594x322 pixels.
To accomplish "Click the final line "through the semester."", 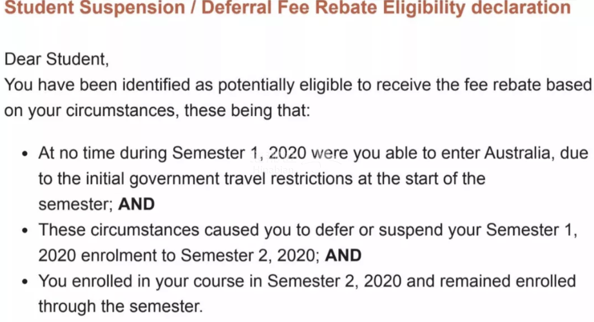I will [120, 306].
